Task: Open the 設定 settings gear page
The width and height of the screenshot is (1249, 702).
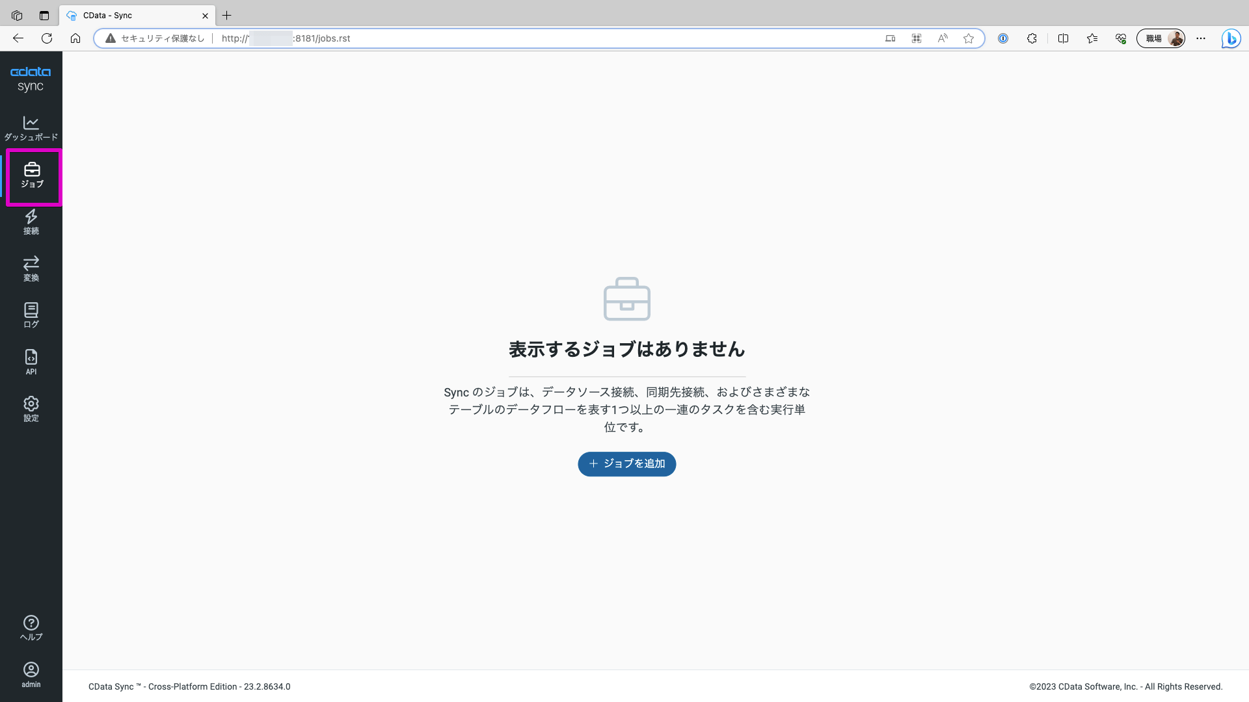Action: click(x=31, y=409)
